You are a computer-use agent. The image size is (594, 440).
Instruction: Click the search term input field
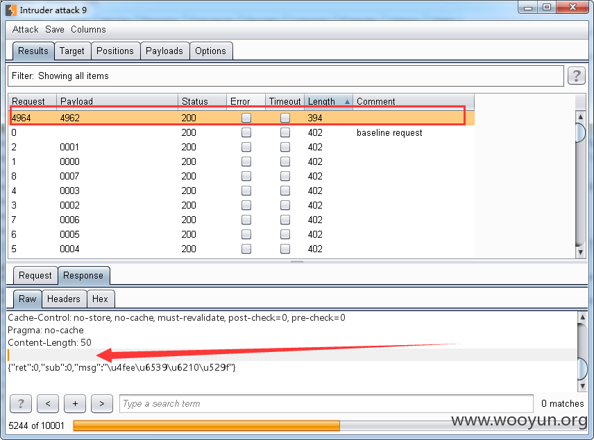coord(326,403)
